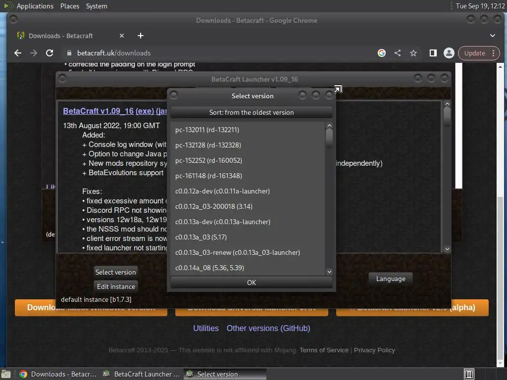Open Chrome three-dot menu
Image resolution: width=507 pixels, height=380 pixels.
tap(494, 53)
